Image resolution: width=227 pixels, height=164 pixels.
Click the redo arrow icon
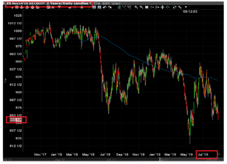(x=110, y=7)
